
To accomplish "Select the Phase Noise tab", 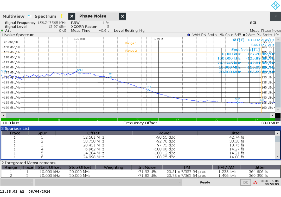I will 93,16.
